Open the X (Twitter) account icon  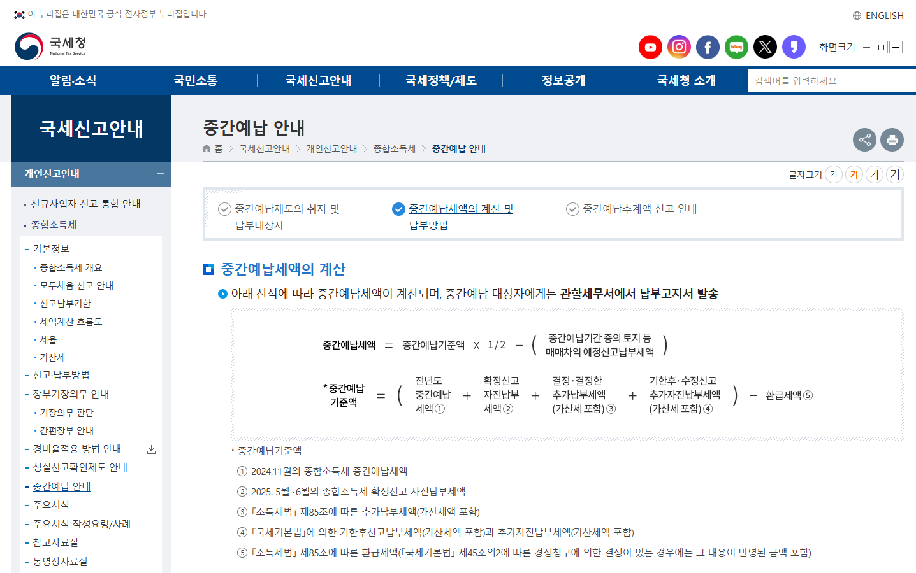(x=765, y=46)
